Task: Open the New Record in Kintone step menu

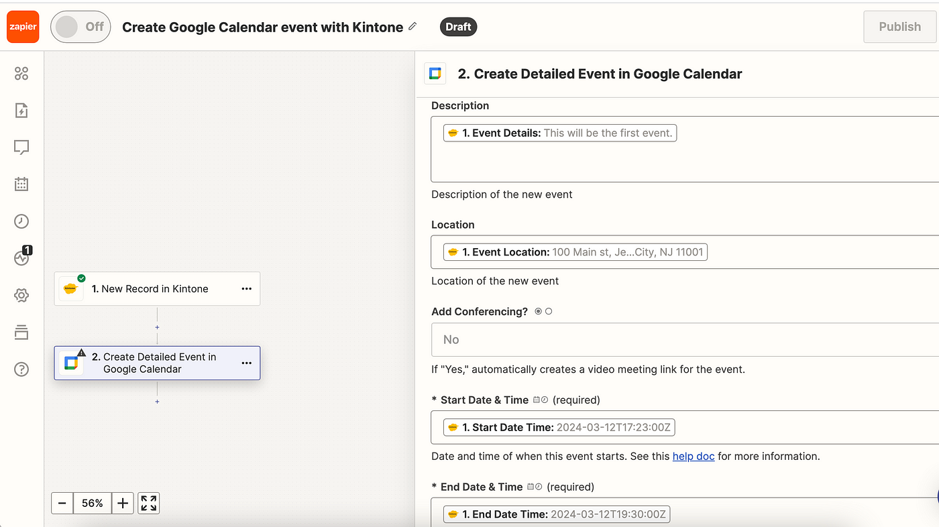Action: point(247,289)
